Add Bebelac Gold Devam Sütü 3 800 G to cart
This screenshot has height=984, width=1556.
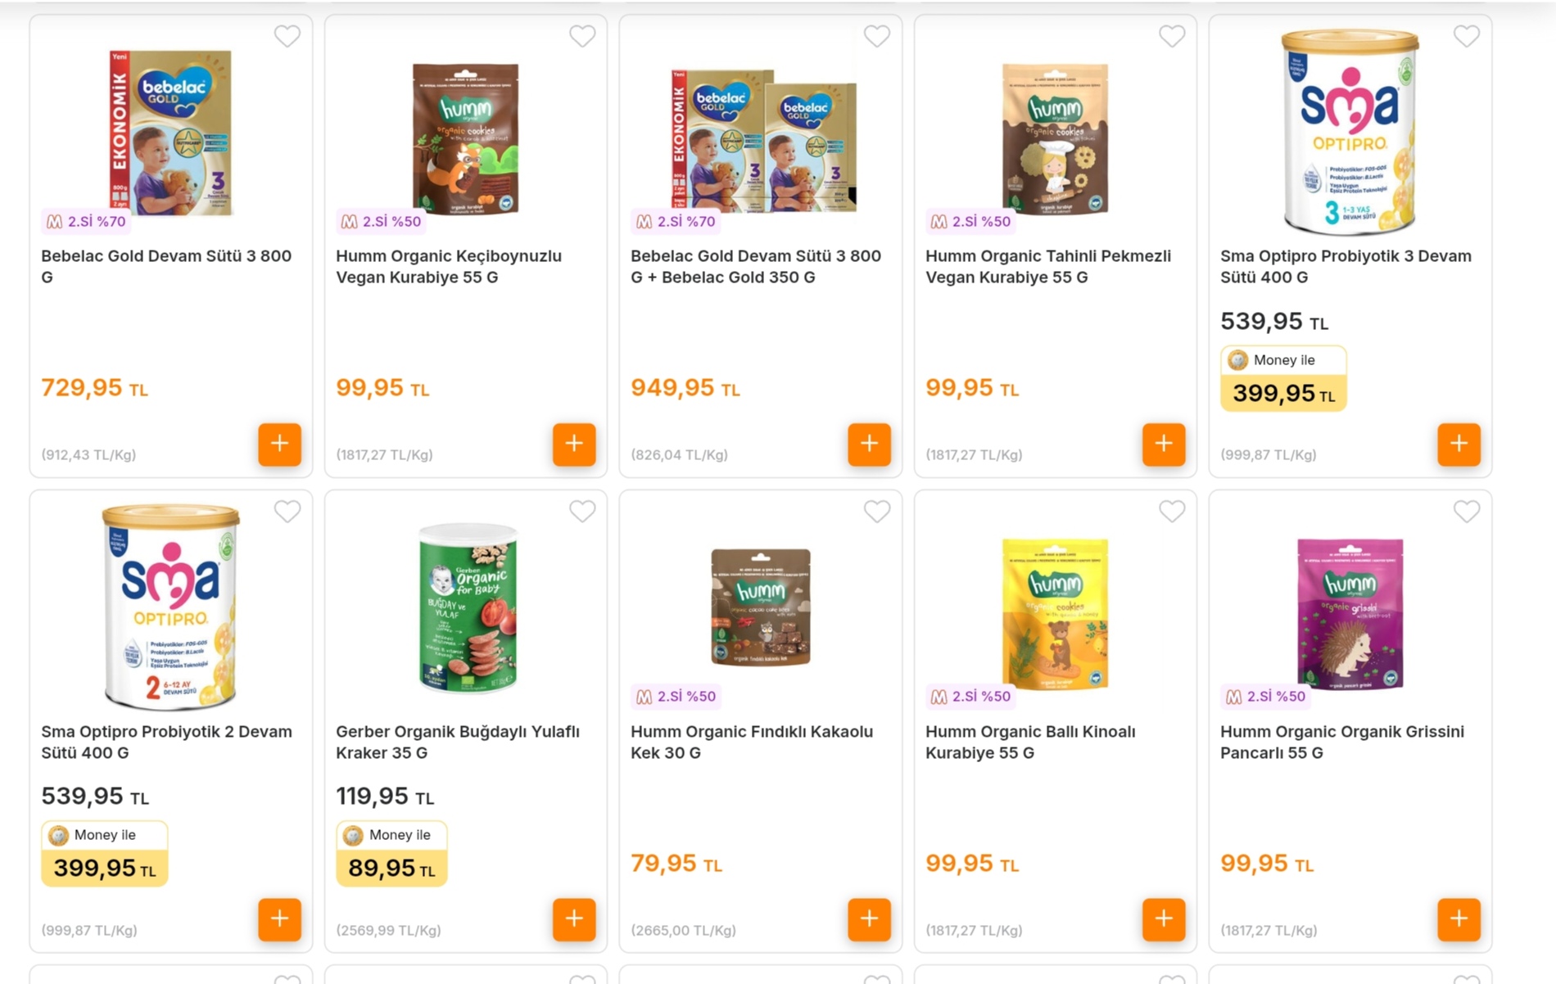click(279, 445)
